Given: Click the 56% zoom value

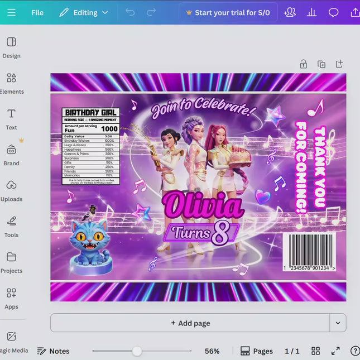Looking at the screenshot, I should pyautogui.click(x=212, y=351).
